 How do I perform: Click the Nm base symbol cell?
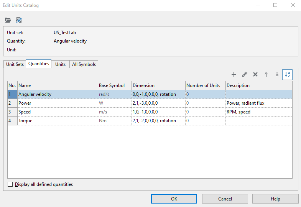tap(115, 121)
